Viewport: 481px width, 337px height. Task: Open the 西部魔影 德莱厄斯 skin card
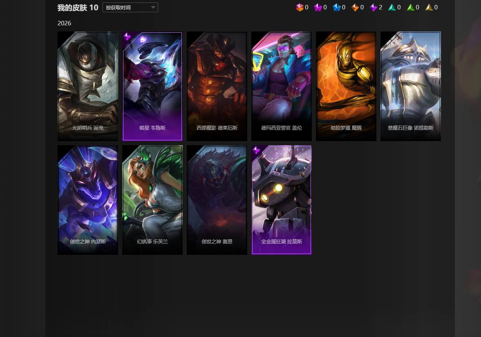(217, 86)
